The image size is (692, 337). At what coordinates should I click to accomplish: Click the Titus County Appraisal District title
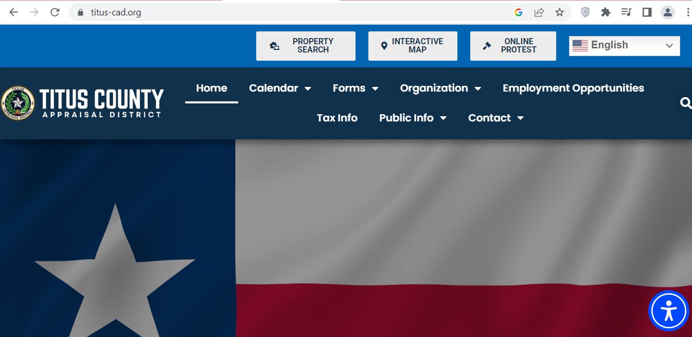click(101, 103)
